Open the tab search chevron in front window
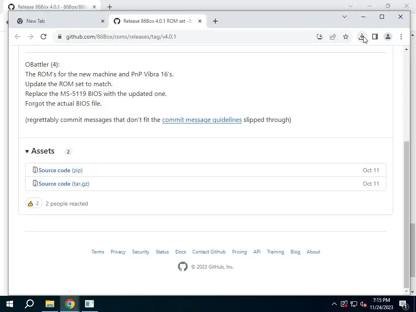 tap(344, 17)
